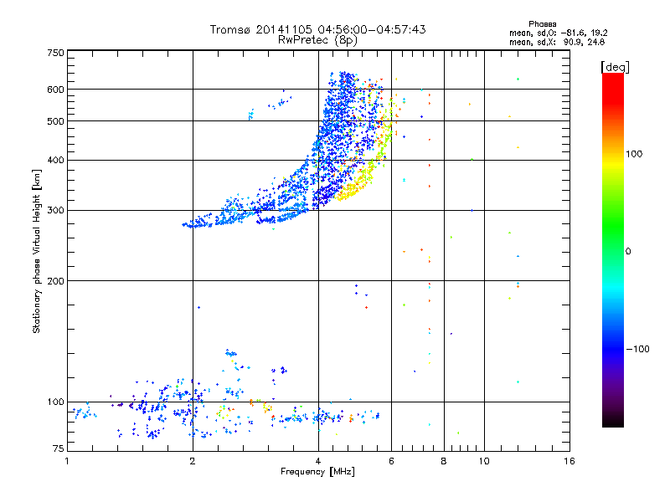Click the x-axis label "1"
The height and width of the screenshot is (502, 670).
67,461
